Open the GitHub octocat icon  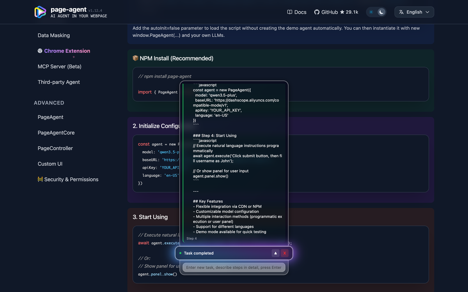coord(317,12)
